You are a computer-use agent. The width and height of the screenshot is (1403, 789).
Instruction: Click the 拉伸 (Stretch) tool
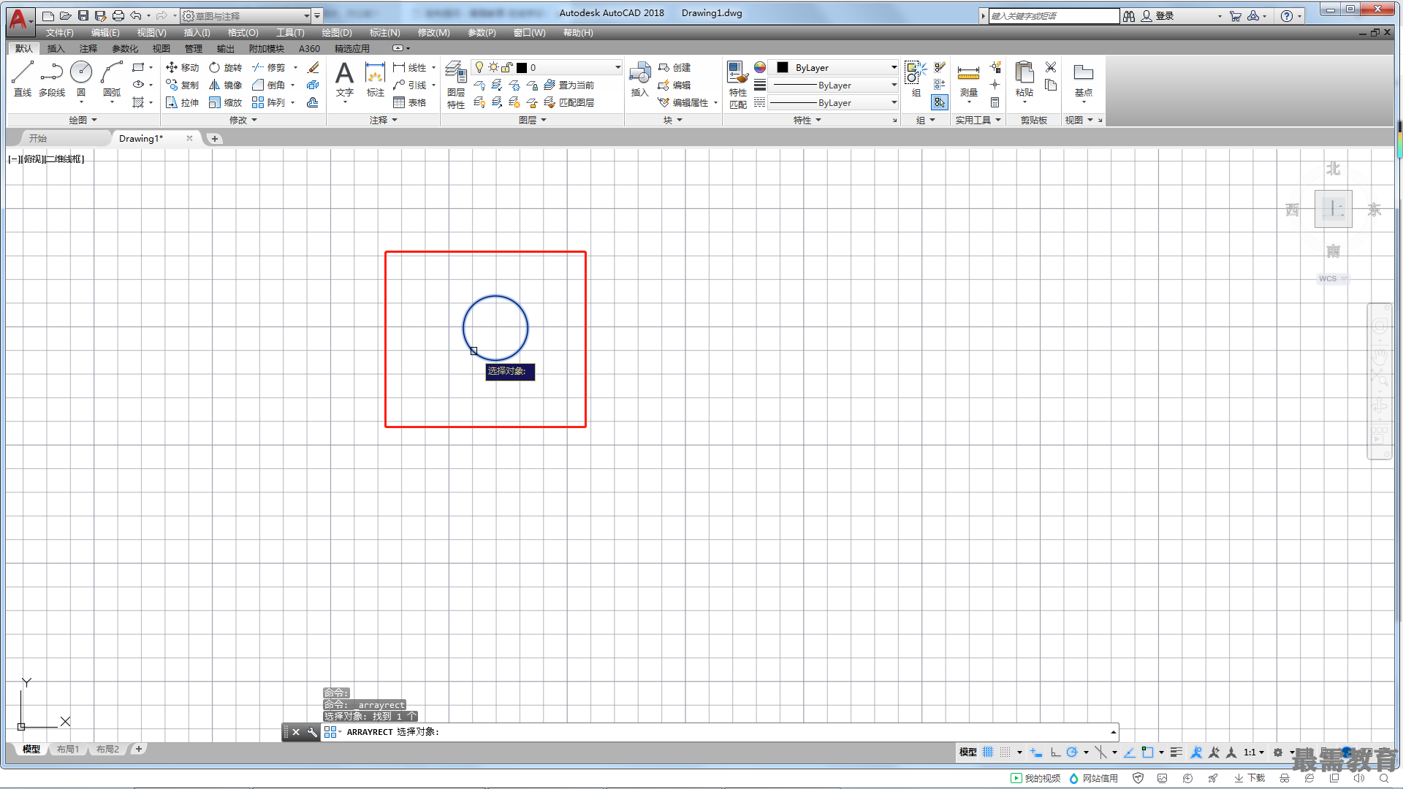pyautogui.click(x=182, y=102)
